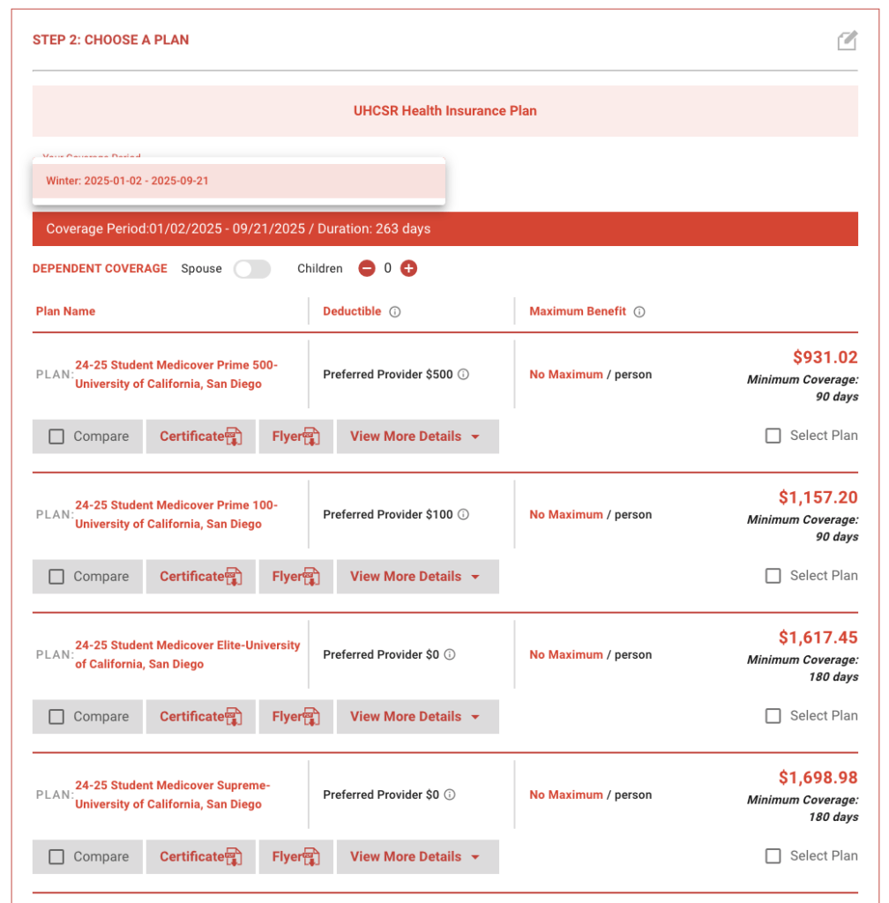Download Certificate PDF for Prime 100 plan

coord(200,577)
